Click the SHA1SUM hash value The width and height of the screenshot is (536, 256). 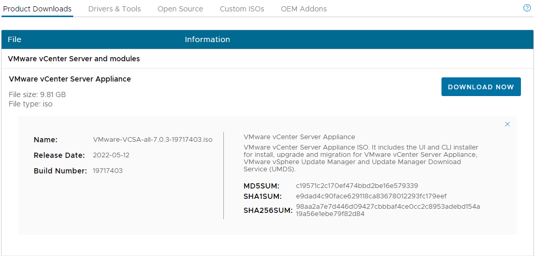click(x=371, y=196)
